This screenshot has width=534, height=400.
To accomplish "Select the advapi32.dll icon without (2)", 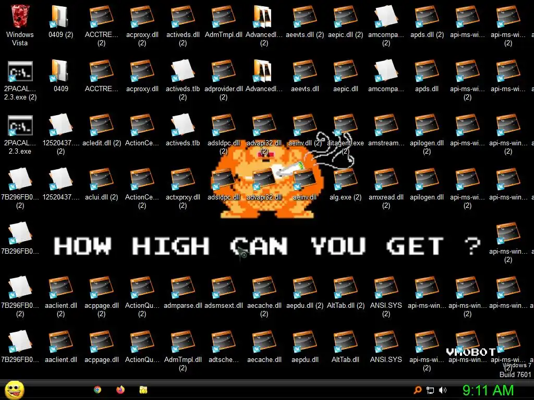I will tap(264, 179).
